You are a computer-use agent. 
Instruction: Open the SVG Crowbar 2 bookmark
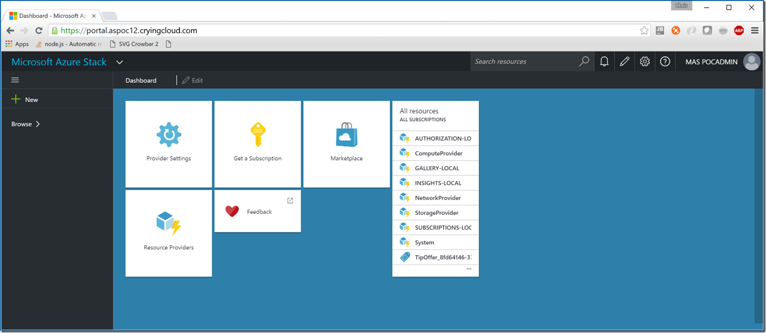134,44
